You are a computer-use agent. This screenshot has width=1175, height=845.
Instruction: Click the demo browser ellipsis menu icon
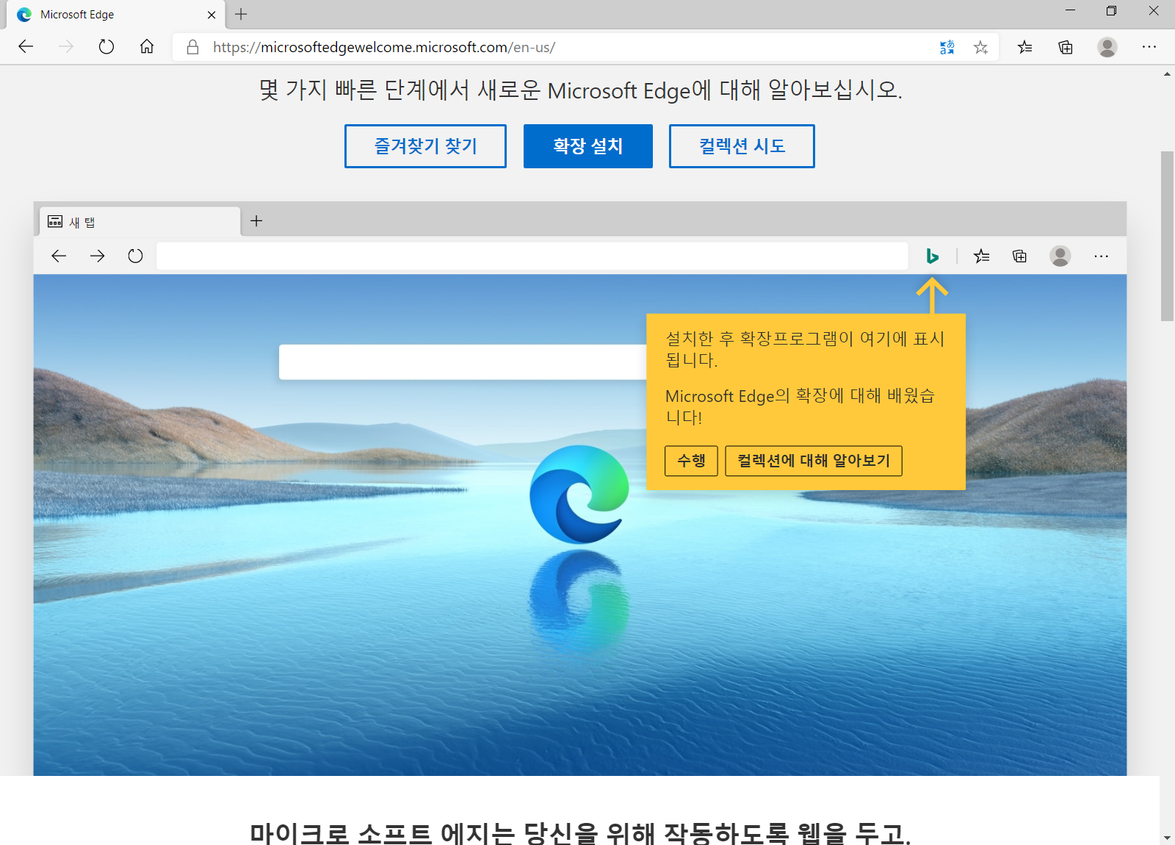click(1101, 256)
